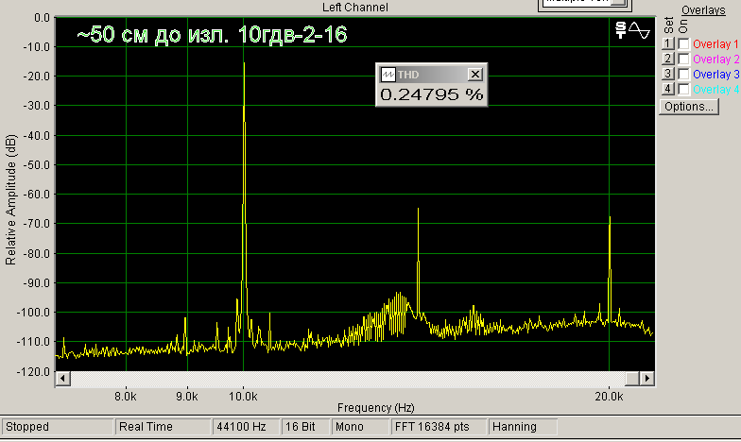Click the THD value 0.24795 %

[431, 94]
